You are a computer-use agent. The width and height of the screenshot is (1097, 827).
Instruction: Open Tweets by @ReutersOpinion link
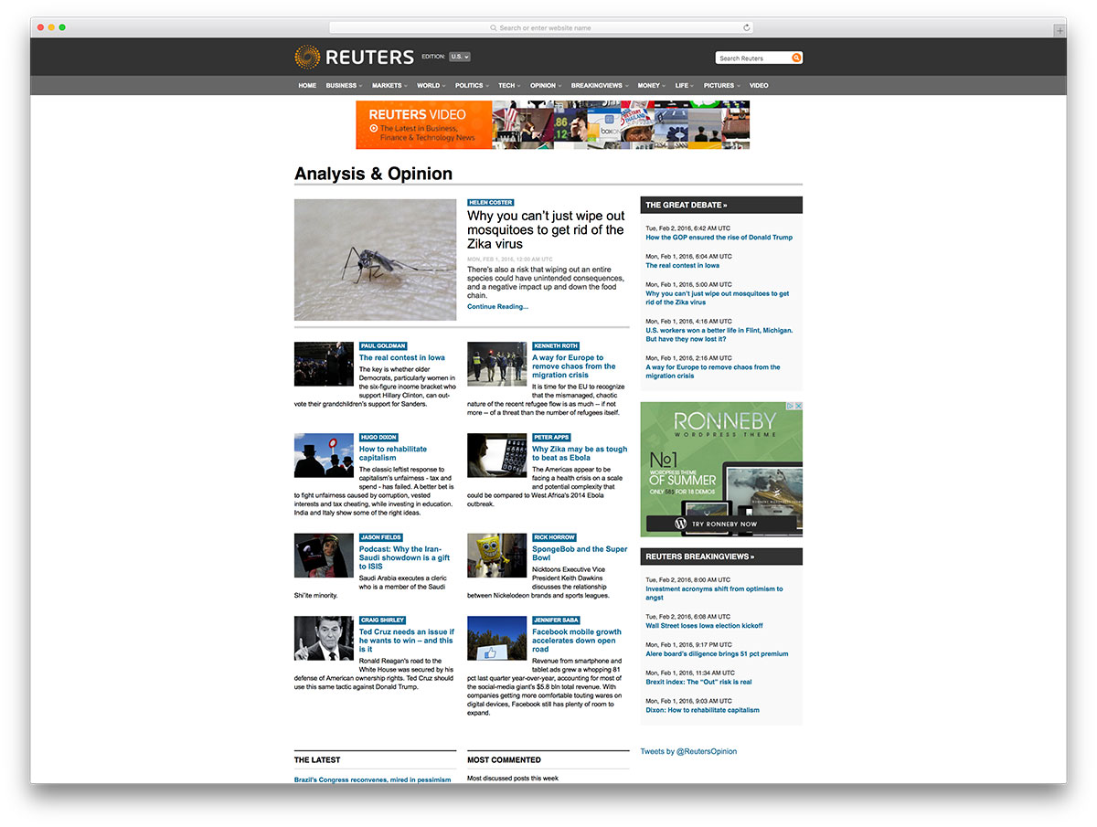[x=688, y=751]
